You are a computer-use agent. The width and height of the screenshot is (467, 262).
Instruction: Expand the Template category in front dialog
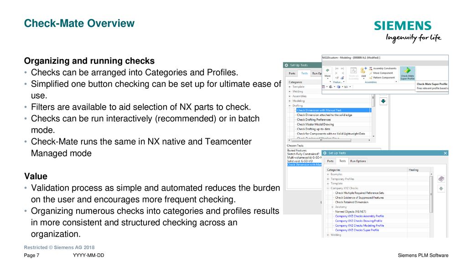(x=328, y=184)
